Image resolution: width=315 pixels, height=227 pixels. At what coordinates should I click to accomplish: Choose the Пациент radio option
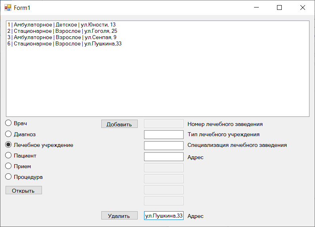tap(8, 155)
